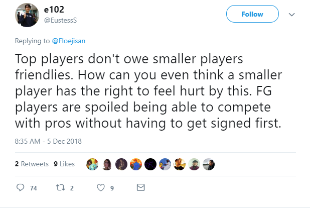Image resolution: width=310 pixels, height=208 pixels.
Task: Open the @EustessS handle link
Action: click(x=60, y=20)
